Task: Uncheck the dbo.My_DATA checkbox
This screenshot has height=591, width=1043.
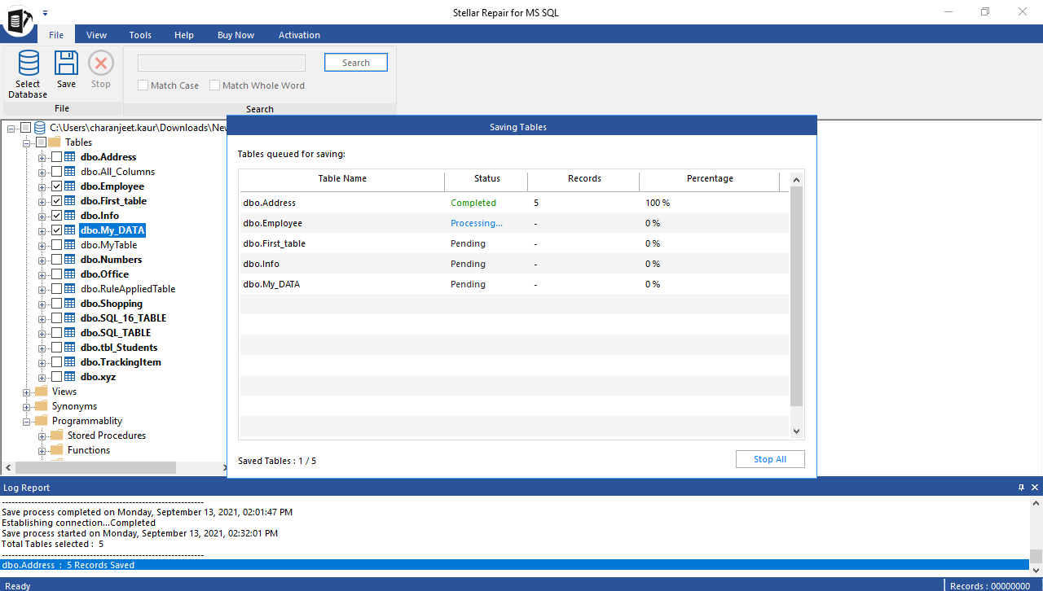Action: coord(56,230)
